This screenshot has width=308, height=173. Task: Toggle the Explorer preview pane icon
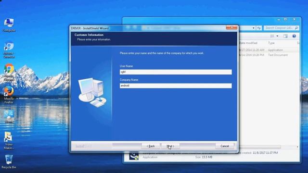coord(285,36)
